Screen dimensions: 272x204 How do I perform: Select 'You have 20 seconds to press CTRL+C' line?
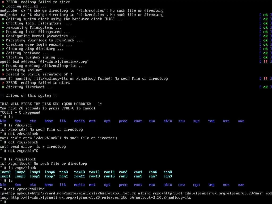tap(48, 108)
